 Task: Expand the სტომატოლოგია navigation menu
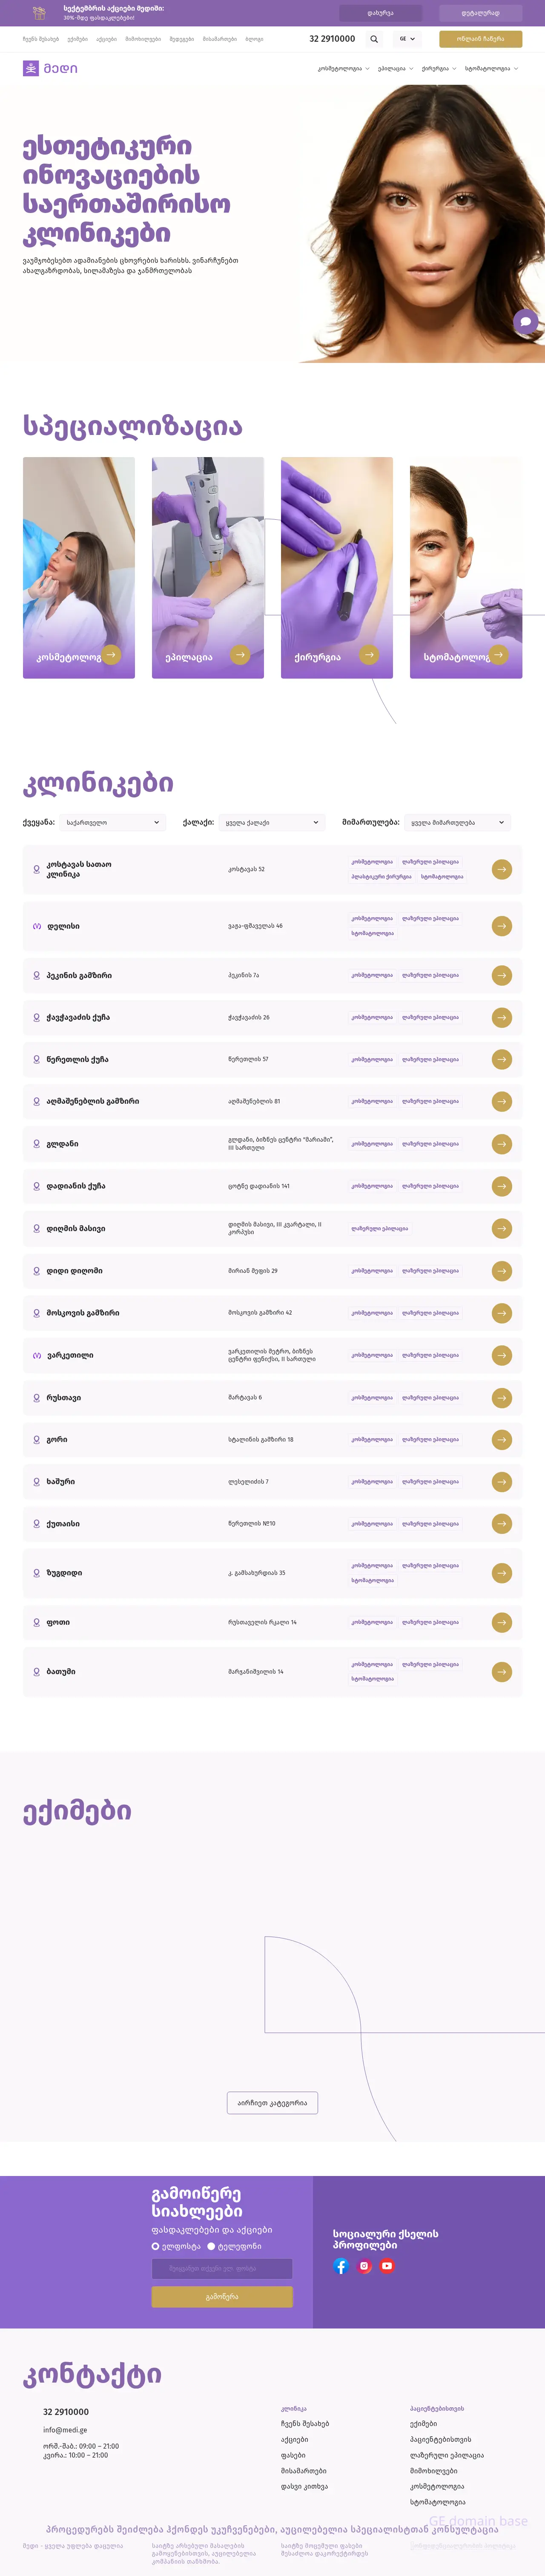(x=491, y=69)
